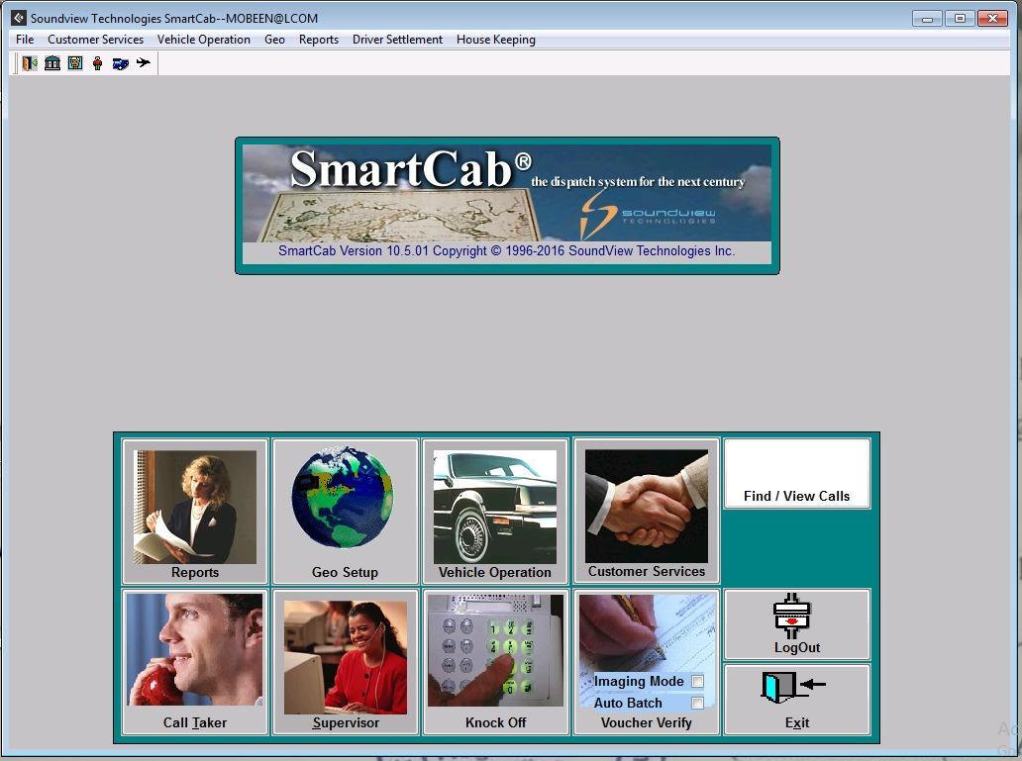Enable Imaging Mode checkbox
The height and width of the screenshot is (761, 1022).
(698, 682)
